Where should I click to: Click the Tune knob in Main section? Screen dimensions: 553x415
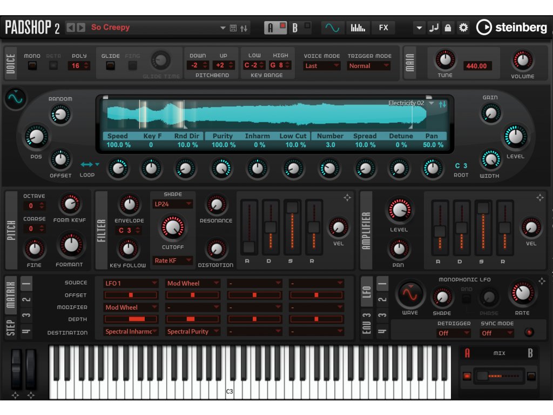point(445,59)
